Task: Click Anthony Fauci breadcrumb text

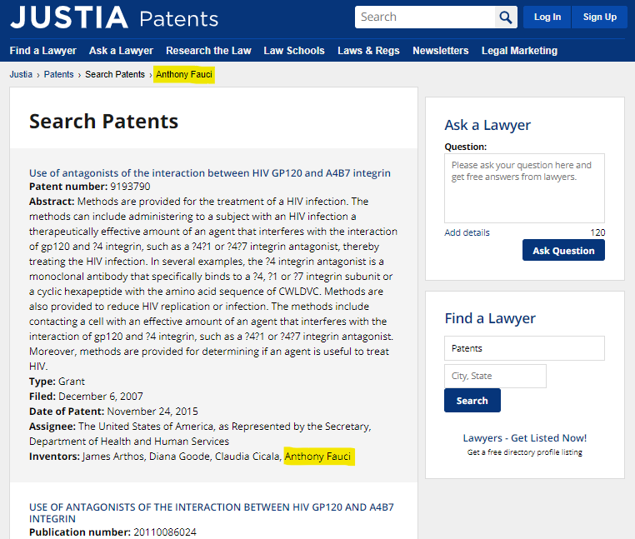Action: point(184,74)
